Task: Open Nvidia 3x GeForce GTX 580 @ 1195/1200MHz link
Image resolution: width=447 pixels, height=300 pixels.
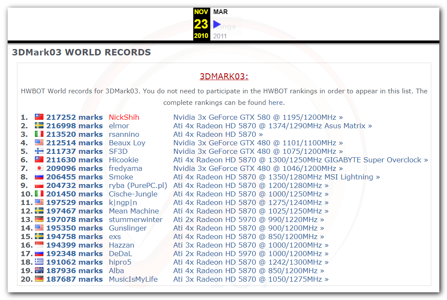Action: pyautogui.click(x=258, y=117)
